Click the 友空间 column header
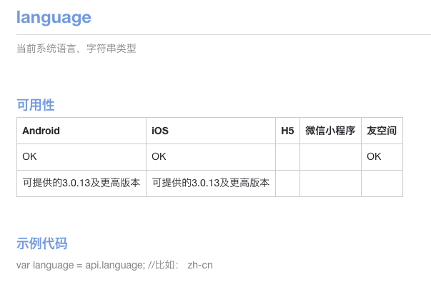The width and height of the screenshot is (431, 297). click(382, 131)
